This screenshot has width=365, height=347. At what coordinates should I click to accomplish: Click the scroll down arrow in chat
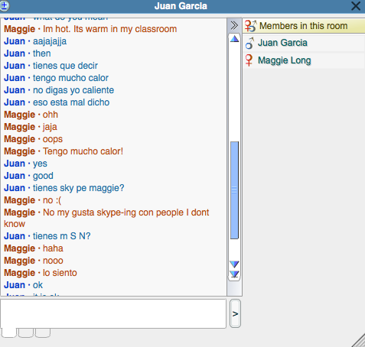(234, 264)
